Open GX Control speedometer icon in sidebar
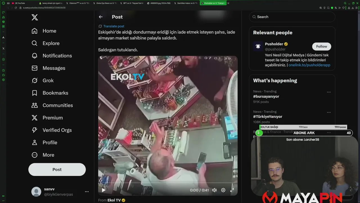360x203 pixels. (3, 12)
